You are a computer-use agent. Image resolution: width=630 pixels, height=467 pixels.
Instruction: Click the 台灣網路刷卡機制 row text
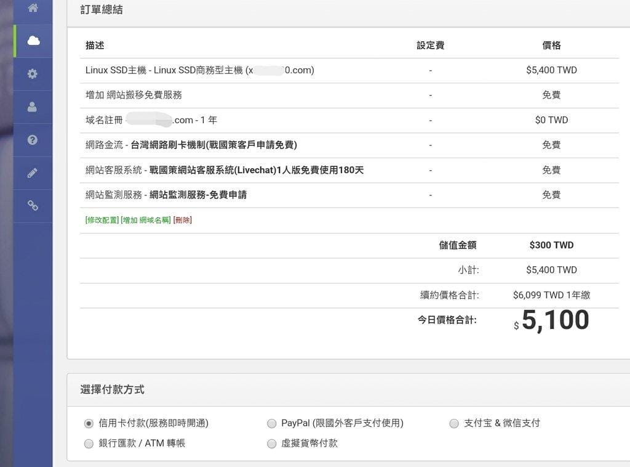(191, 145)
